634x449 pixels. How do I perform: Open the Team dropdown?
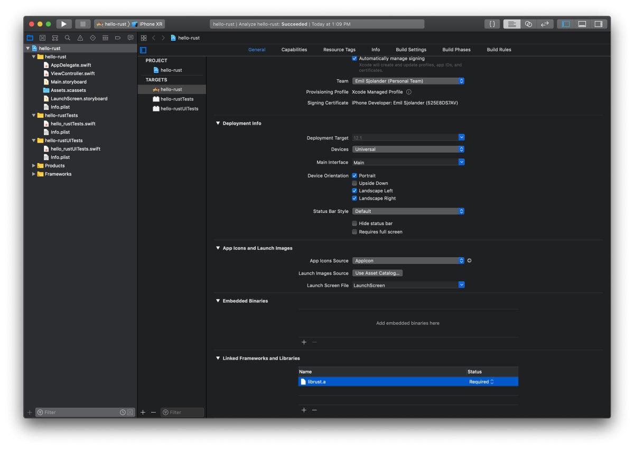[x=408, y=81]
